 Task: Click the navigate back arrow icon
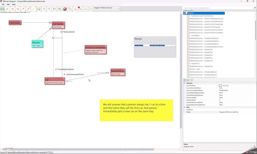(x=13, y=9)
